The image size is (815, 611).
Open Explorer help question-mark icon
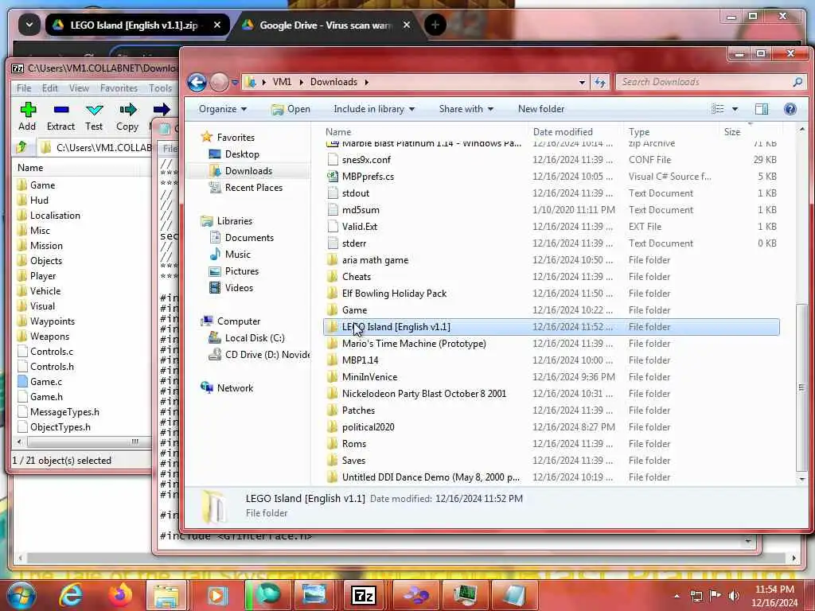click(790, 108)
